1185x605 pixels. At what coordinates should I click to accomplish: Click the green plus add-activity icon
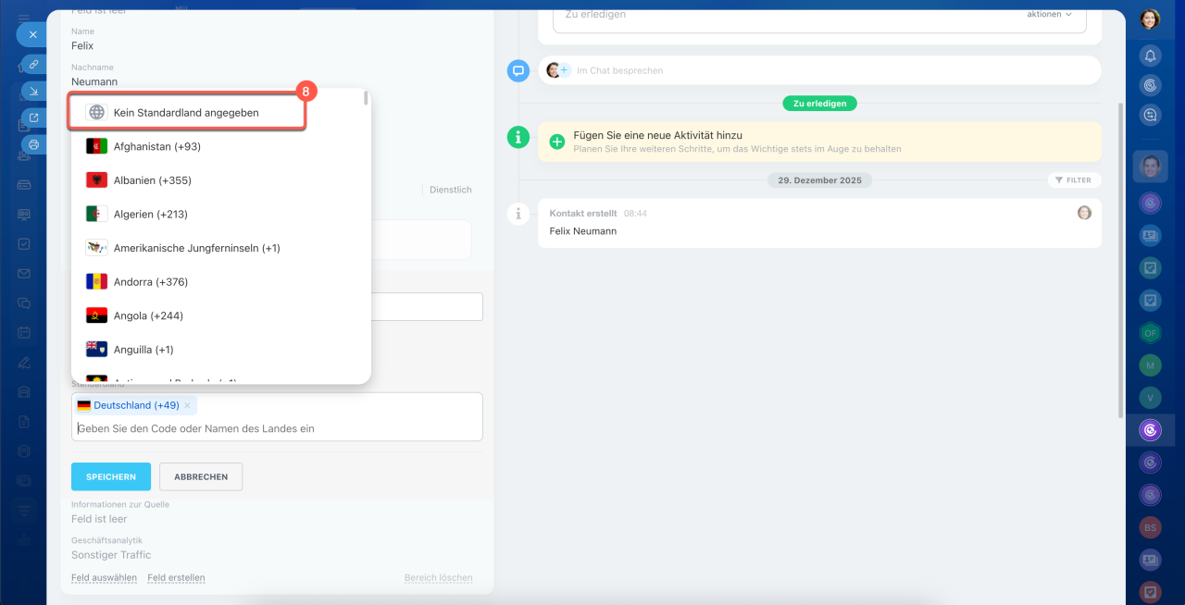[x=557, y=142]
